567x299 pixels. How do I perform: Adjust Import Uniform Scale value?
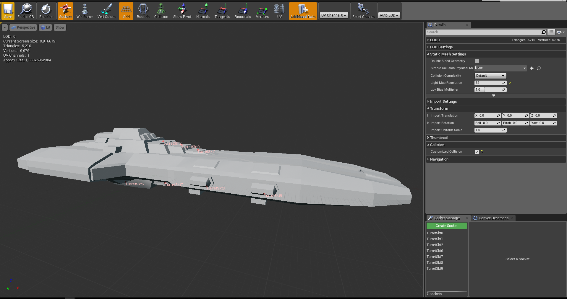click(x=490, y=130)
